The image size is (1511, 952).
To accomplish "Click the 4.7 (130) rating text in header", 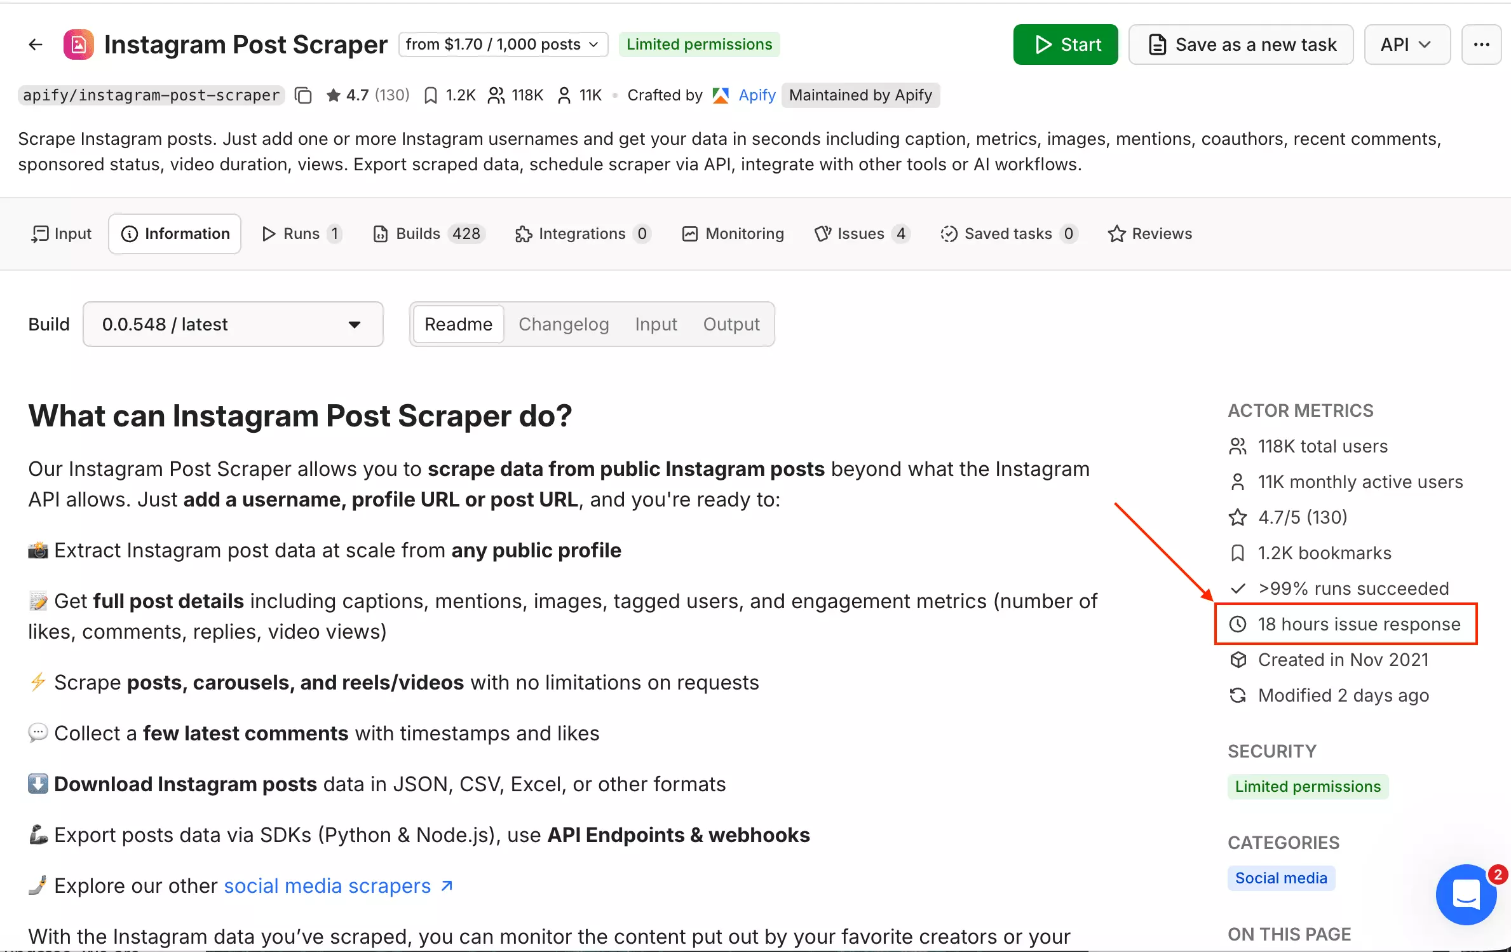I will [x=377, y=95].
